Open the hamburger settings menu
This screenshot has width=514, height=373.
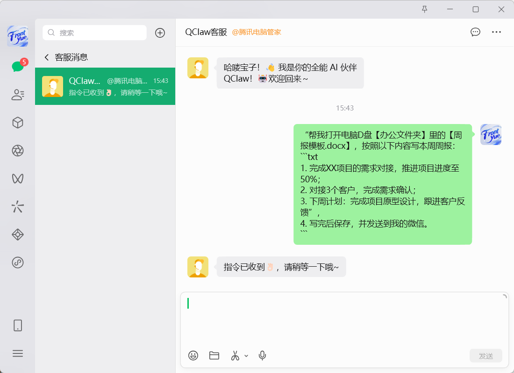click(x=18, y=353)
